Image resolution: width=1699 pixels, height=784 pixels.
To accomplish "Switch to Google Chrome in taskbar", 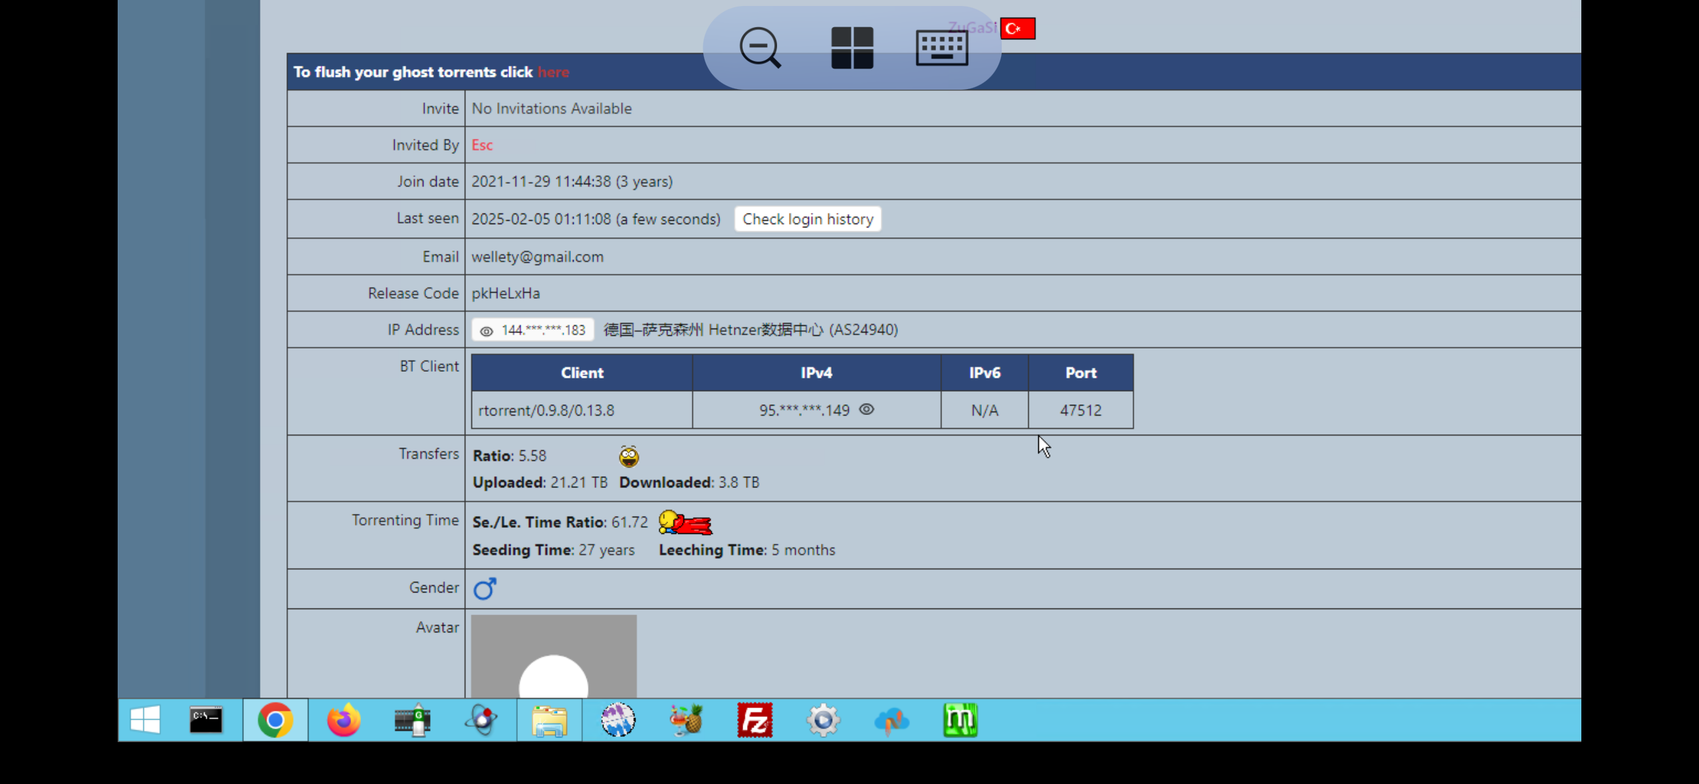I will coord(275,720).
